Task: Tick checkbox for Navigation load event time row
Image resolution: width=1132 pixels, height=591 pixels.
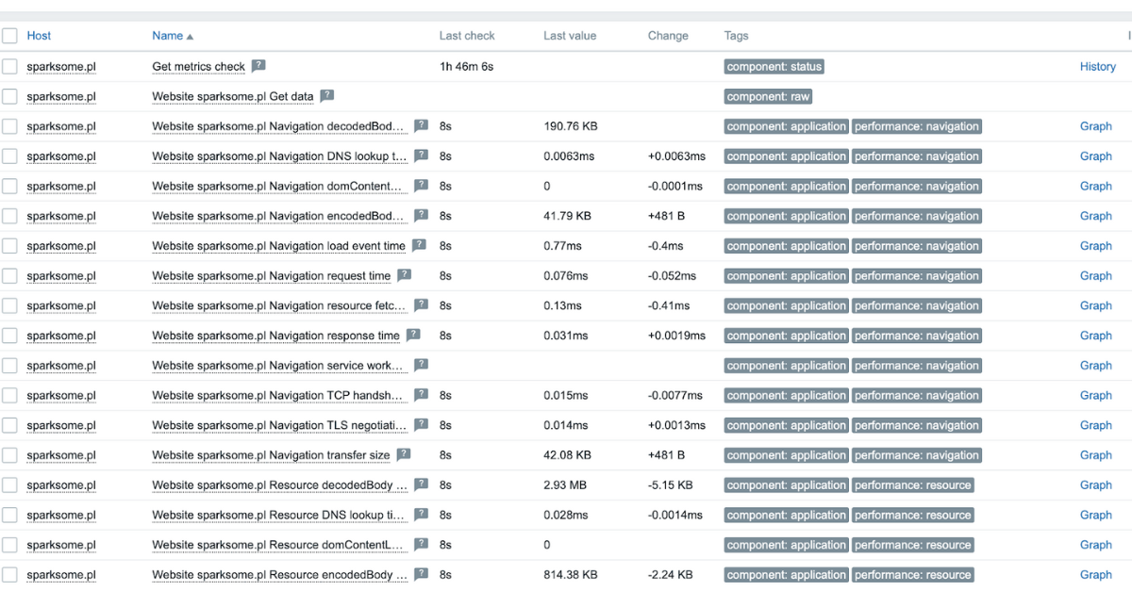Action: tap(9, 246)
